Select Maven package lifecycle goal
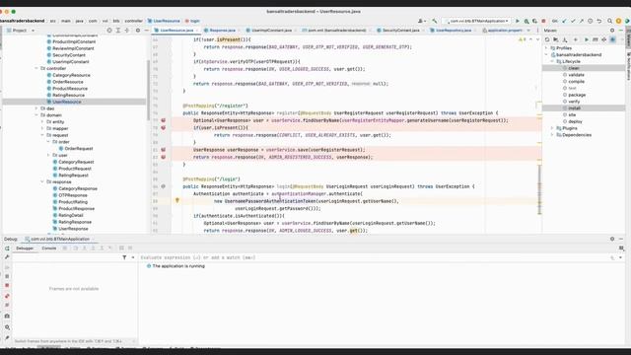The width and height of the screenshot is (631, 355). [x=577, y=95]
